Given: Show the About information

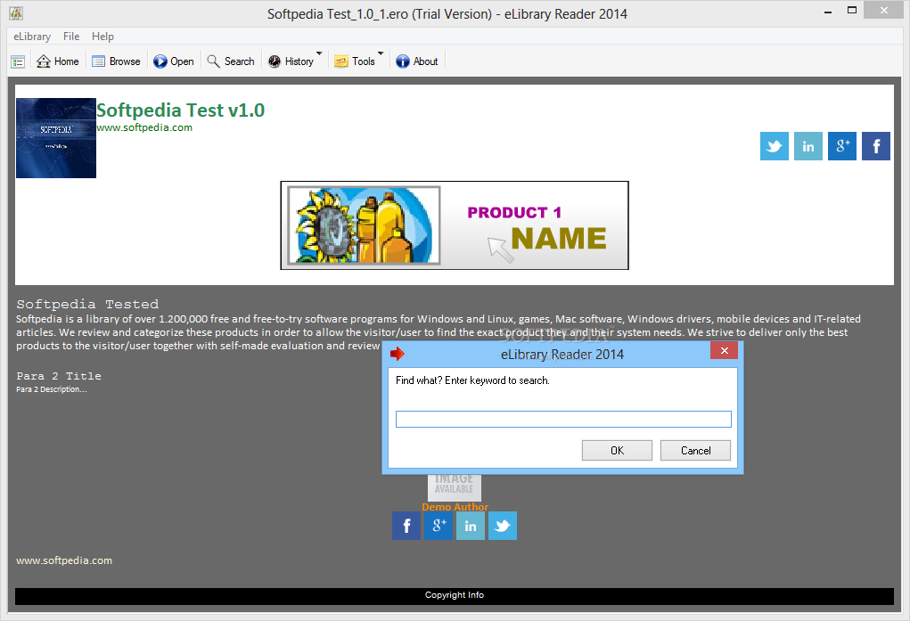Looking at the screenshot, I should pos(417,61).
